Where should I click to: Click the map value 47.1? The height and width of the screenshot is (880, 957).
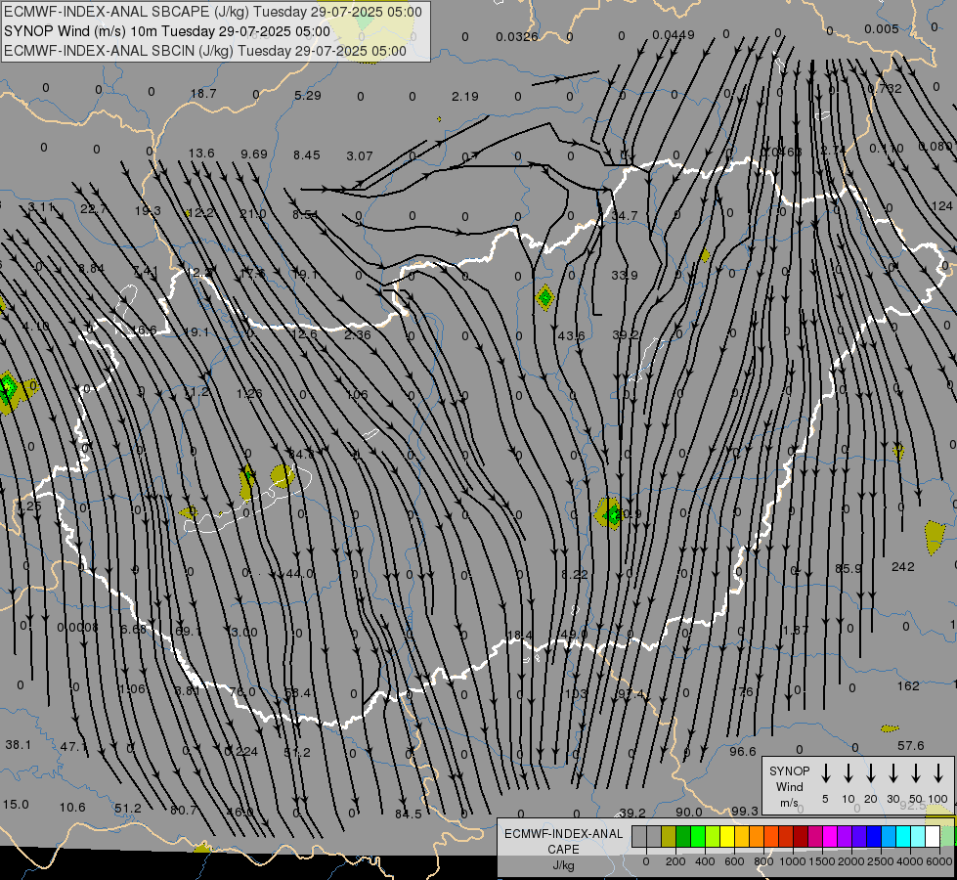[73, 747]
